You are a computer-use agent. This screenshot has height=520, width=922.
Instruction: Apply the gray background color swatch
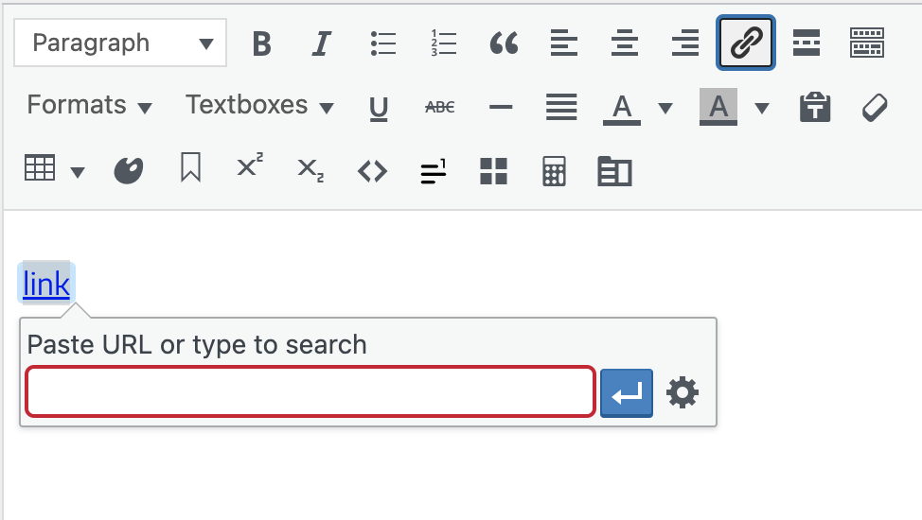point(718,107)
